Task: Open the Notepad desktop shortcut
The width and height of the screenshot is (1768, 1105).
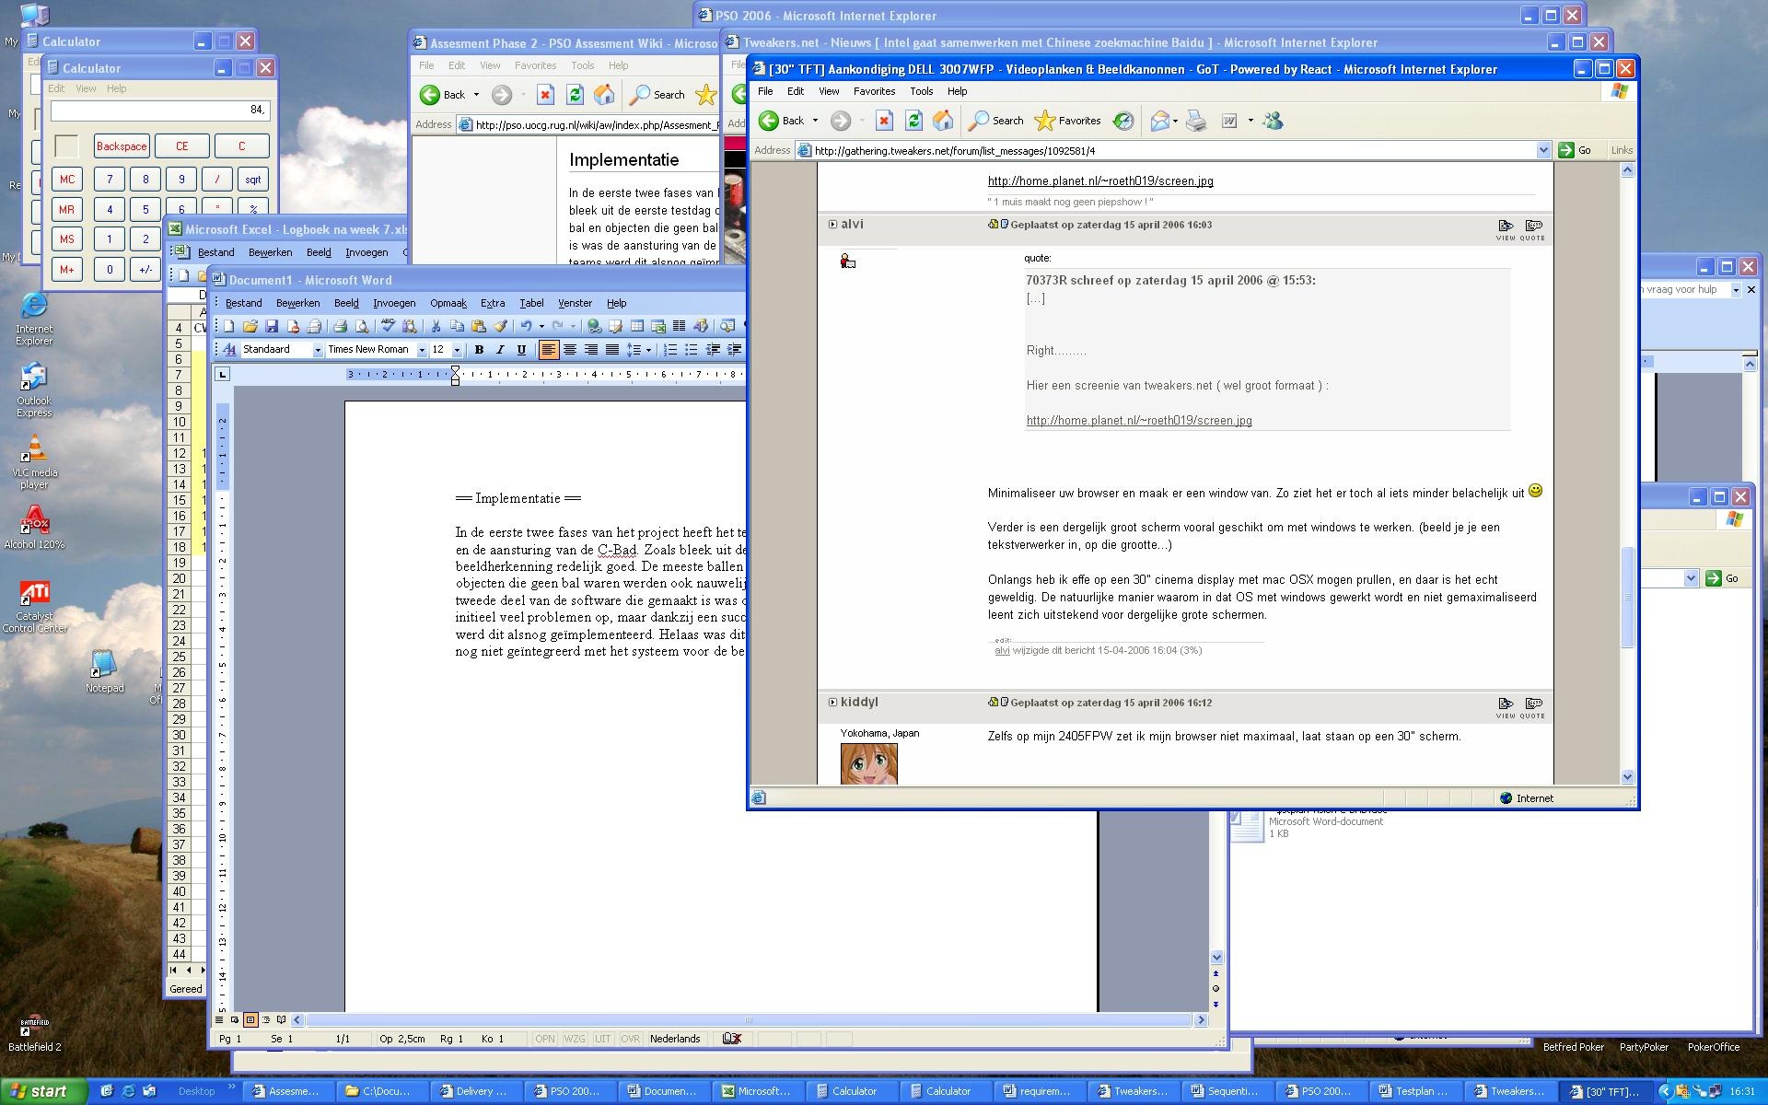Action: (x=104, y=671)
